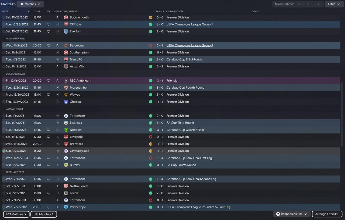This screenshot has width=345, height=220.
Task: Toggle the tick circle on Wed 2/22/2023 match
Action: (4, 207)
